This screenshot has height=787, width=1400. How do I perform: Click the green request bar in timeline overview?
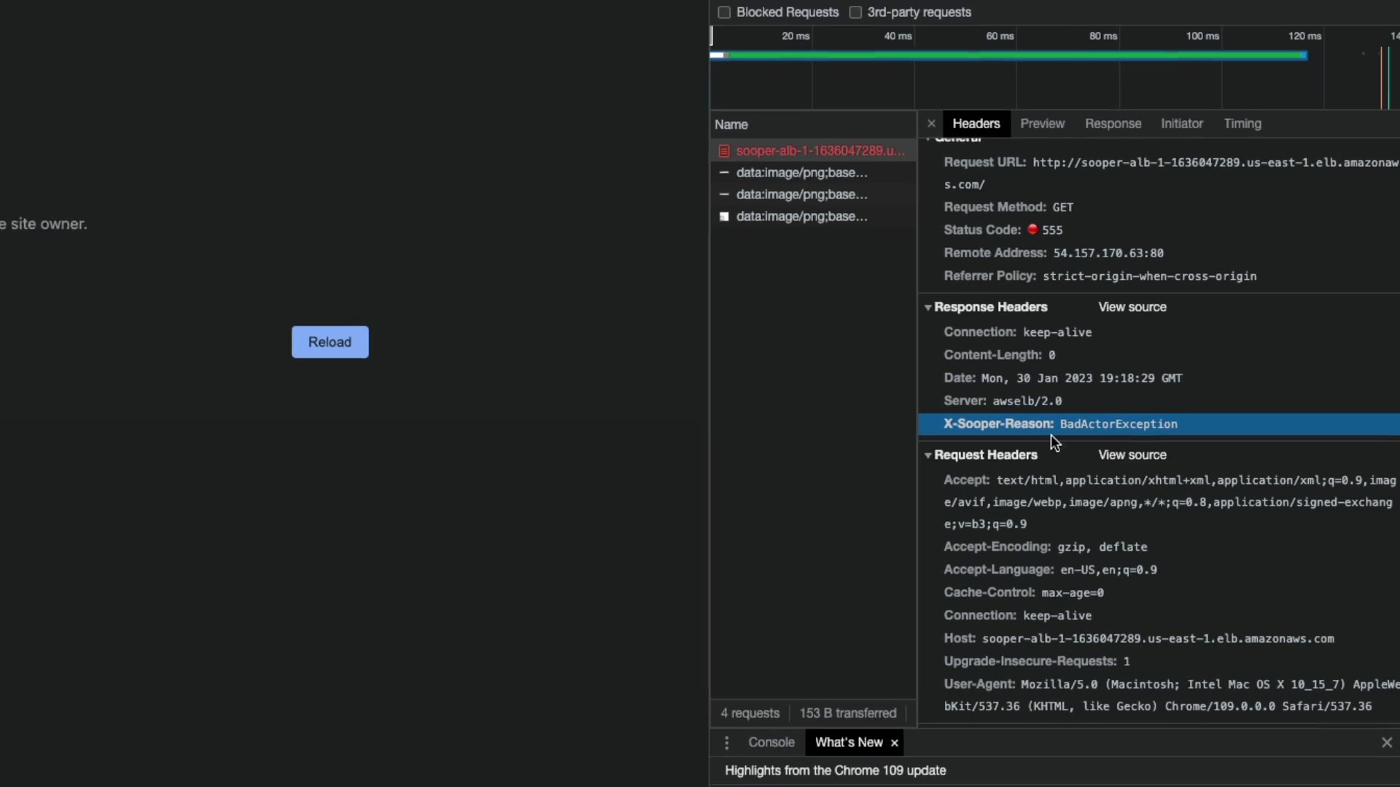click(x=1016, y=55)
